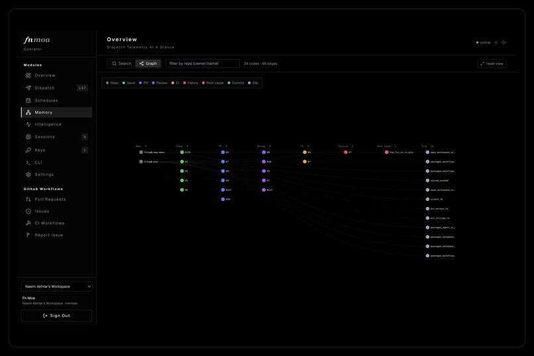
Task: Toggle the Review legend filter
Action: 160,83
